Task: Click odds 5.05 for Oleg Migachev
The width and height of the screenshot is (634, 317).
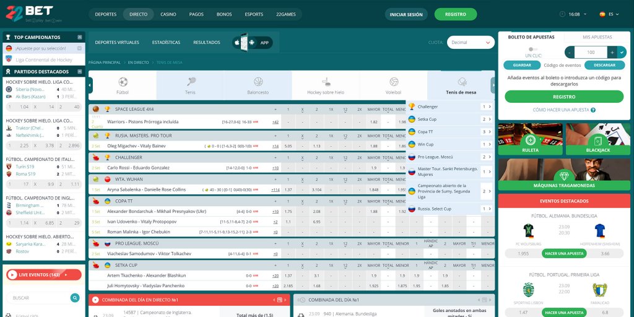Action: 289,146
